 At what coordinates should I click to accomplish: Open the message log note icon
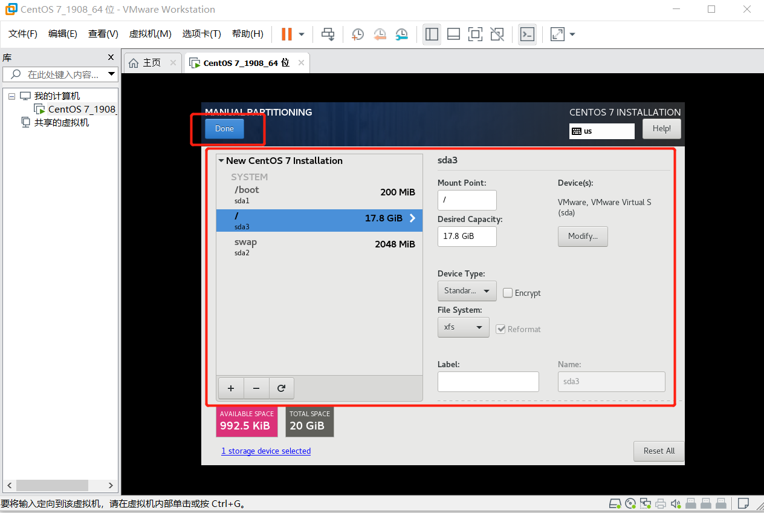tap(743, 503)
